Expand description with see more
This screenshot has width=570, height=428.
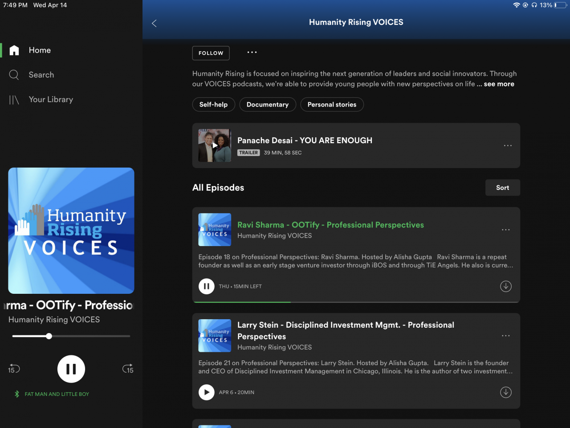(x=499, y=84)
